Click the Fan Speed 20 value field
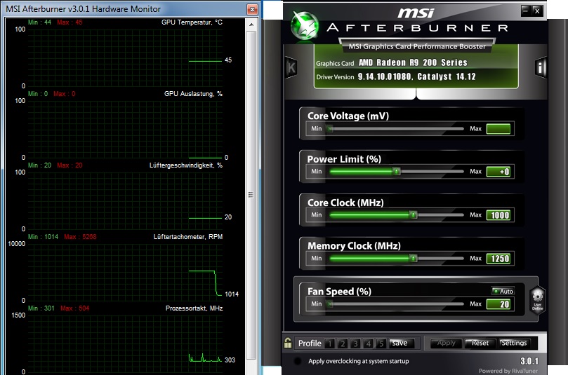This screenshot has width=568, height=375. (x=498, y=304)
